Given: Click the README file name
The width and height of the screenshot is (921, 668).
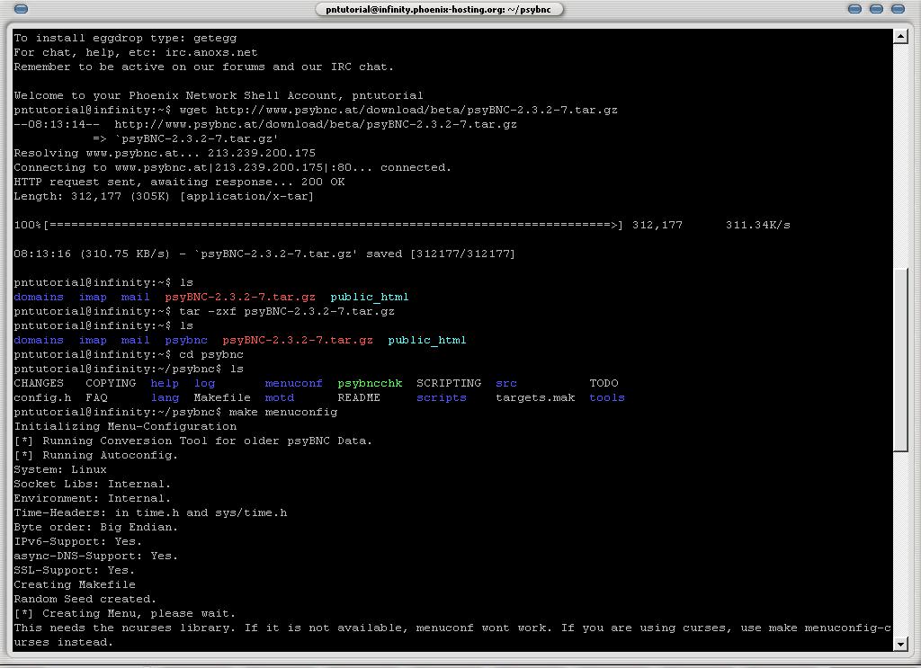Looking at the screenshot, I should [359, 398].
